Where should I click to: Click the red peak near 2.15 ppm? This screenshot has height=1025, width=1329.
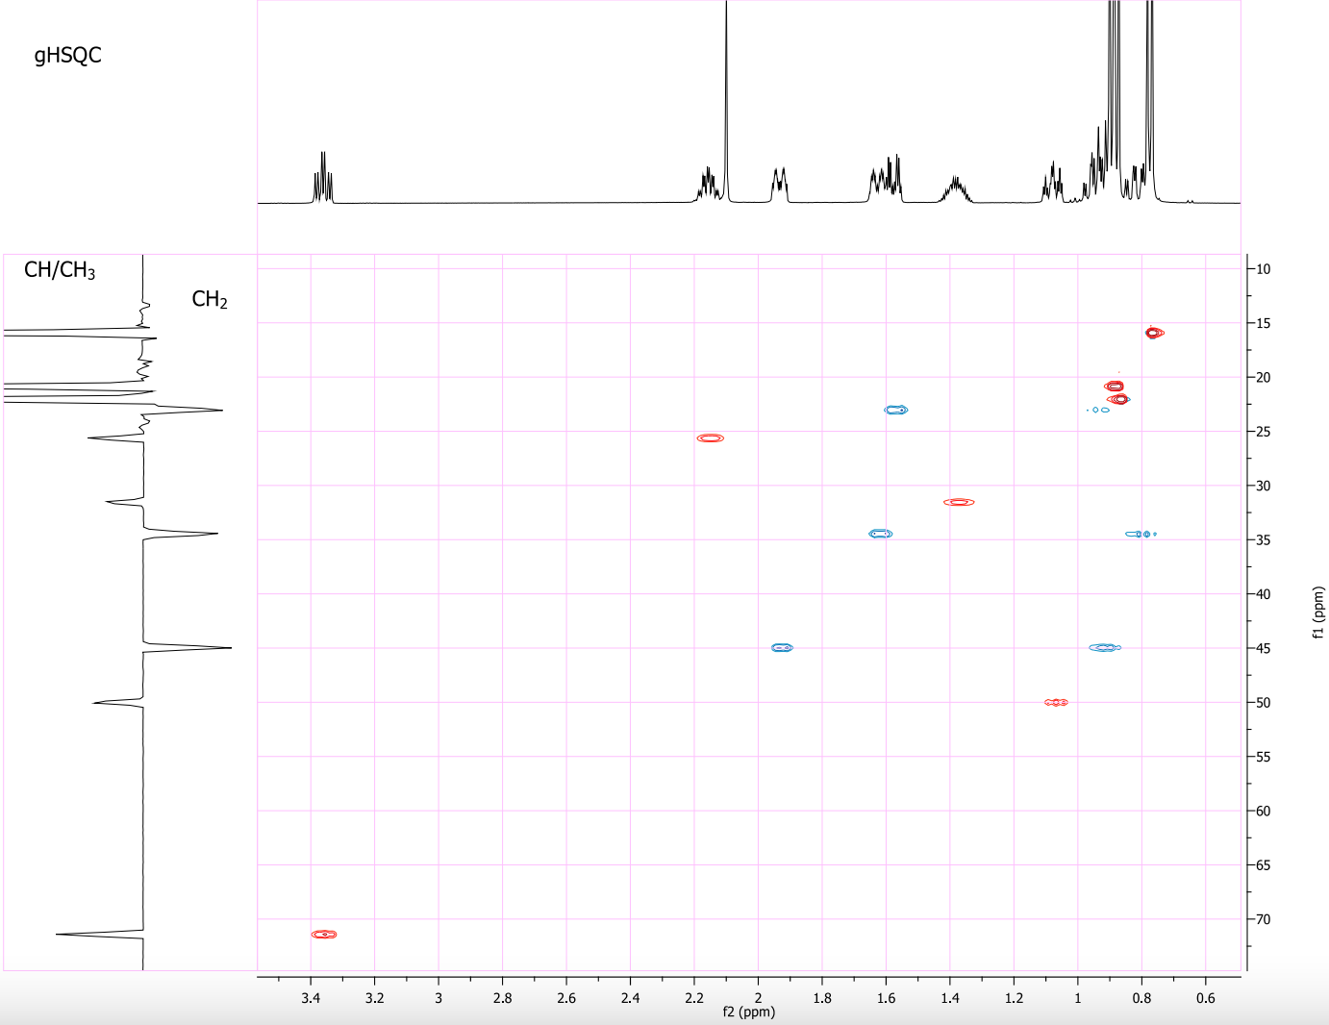[x=710, y=437]
